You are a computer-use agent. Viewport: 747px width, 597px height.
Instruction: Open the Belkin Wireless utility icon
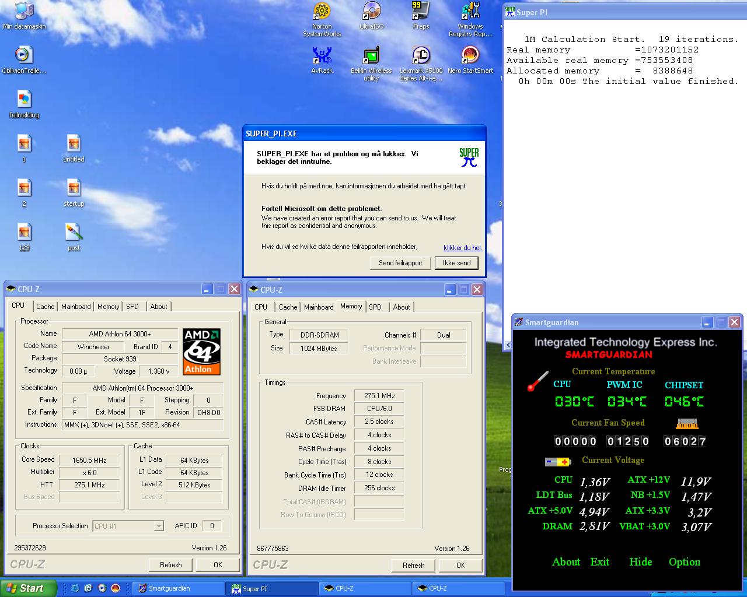[371, 56]
